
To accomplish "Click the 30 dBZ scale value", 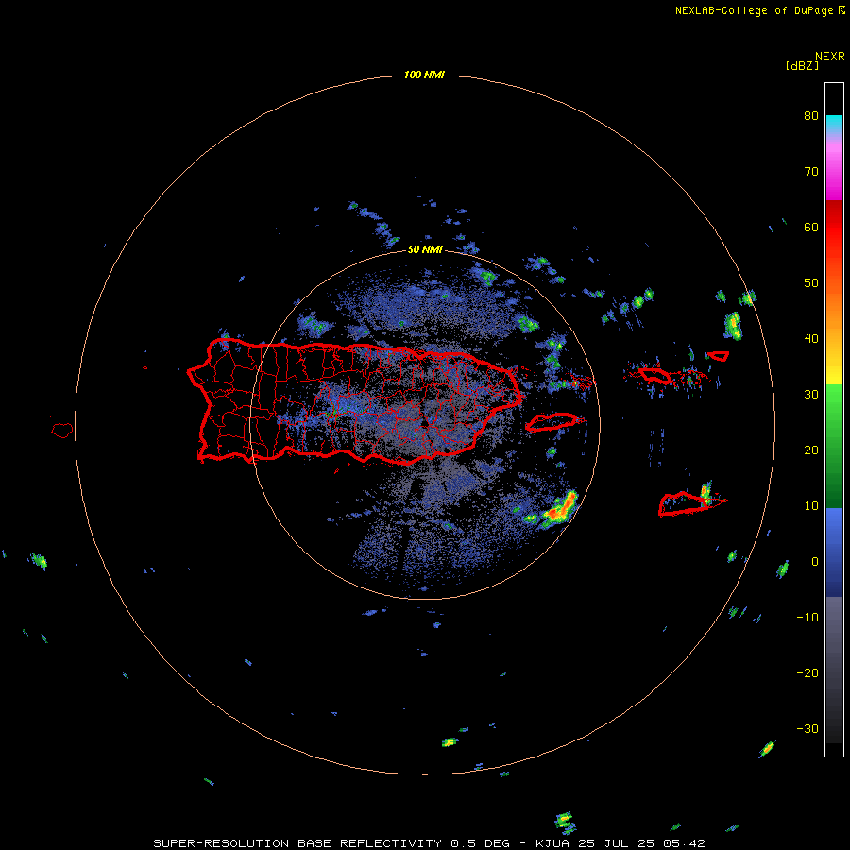I will (x=811, y=395).
